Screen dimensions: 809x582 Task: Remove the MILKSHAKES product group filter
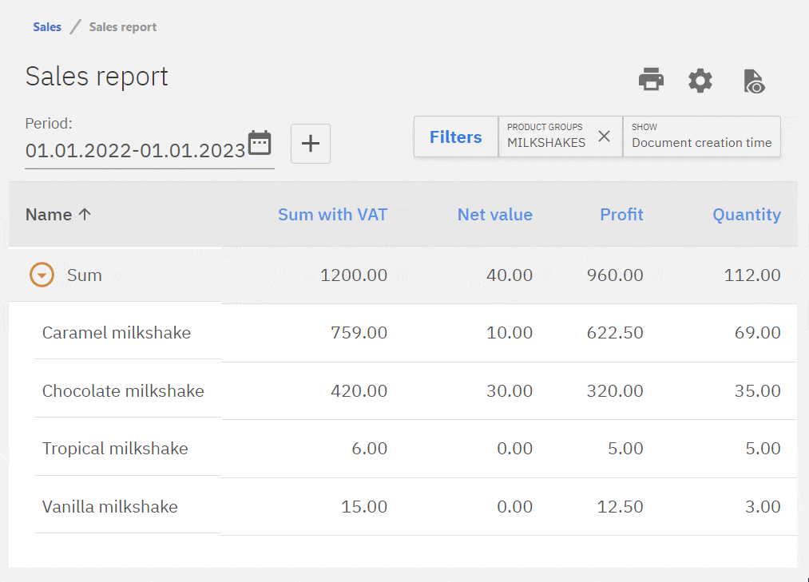605,137
